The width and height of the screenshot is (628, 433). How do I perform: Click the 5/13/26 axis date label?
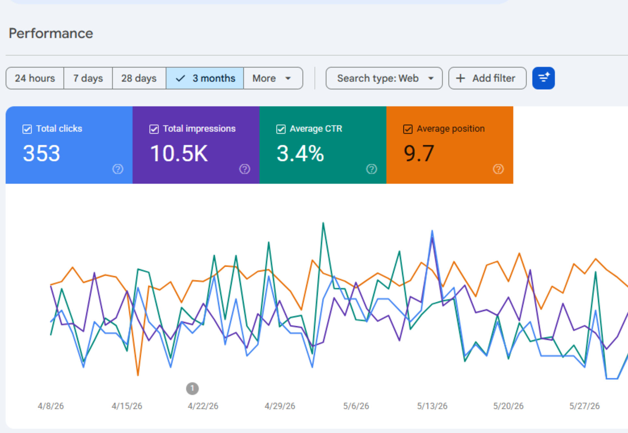[x=432, y=406]
